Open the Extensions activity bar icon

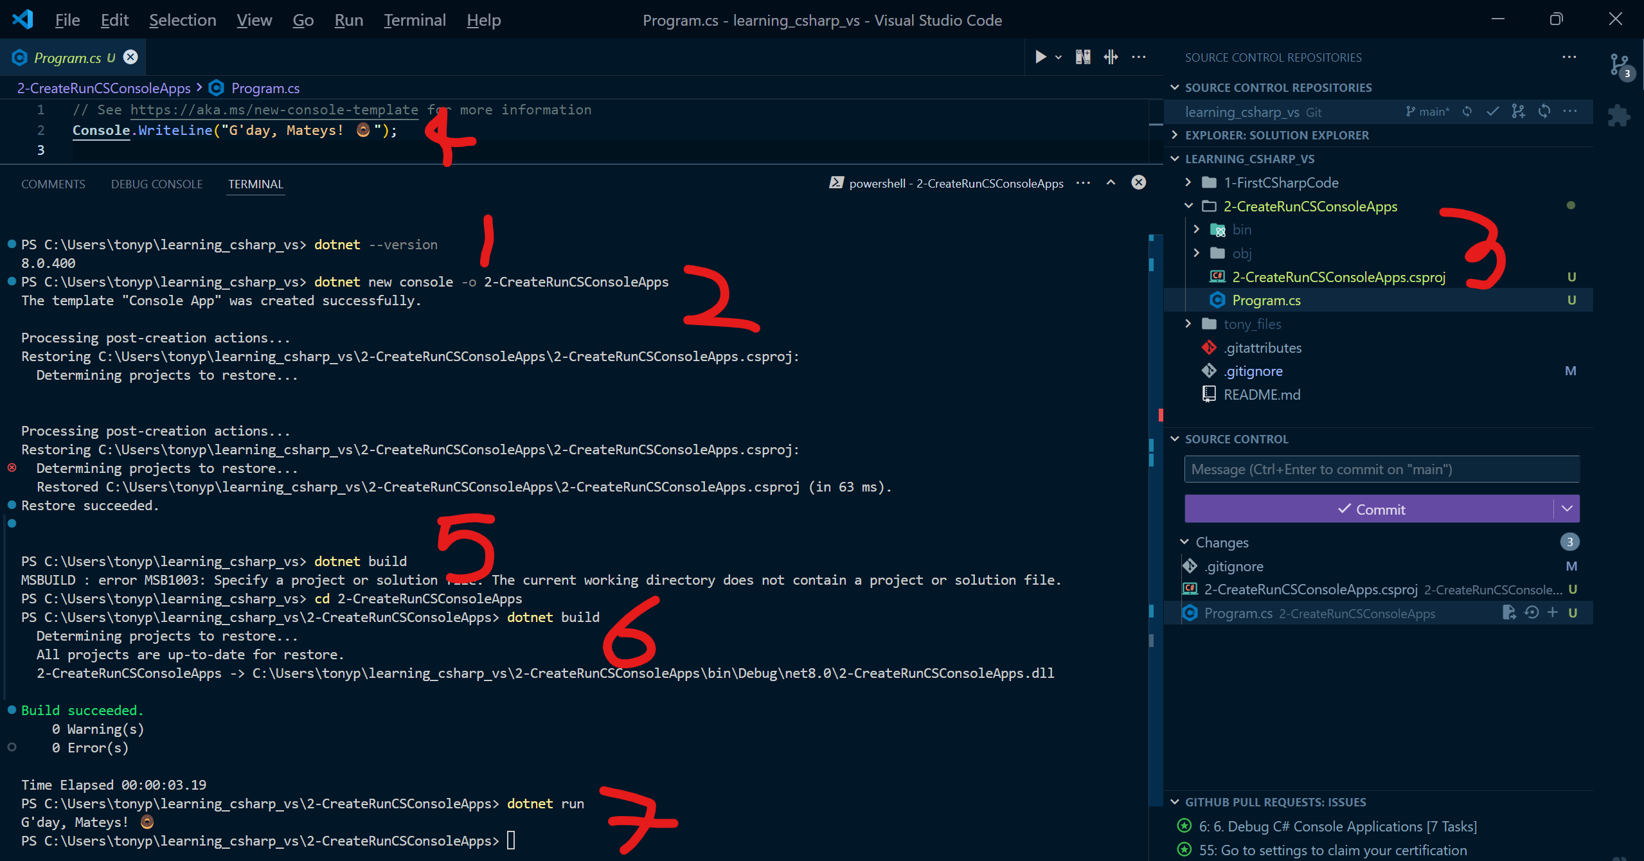pyautogui.click(x=1618, y=116)
